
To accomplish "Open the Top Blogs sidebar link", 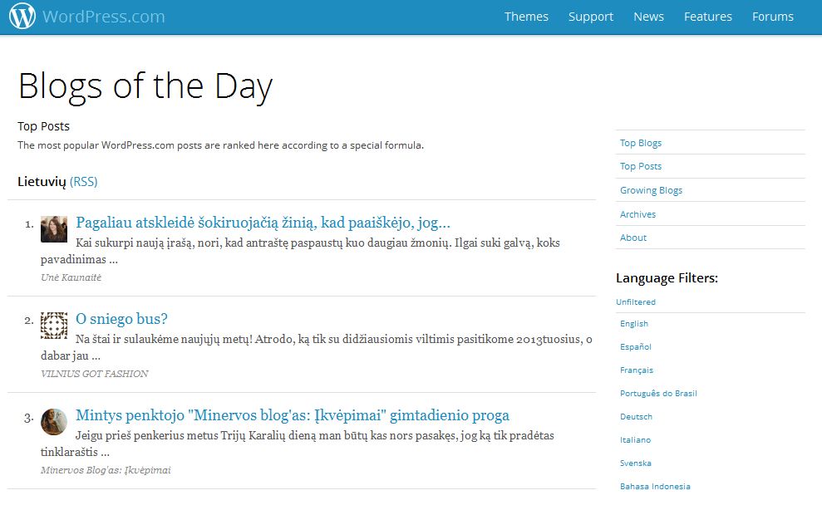I will 640,142.
